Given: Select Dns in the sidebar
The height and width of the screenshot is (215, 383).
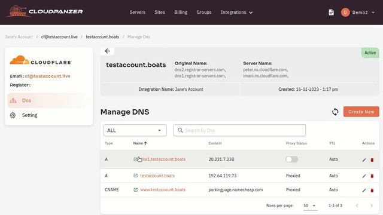Looking at the screenshot, I should pos(48,100).
